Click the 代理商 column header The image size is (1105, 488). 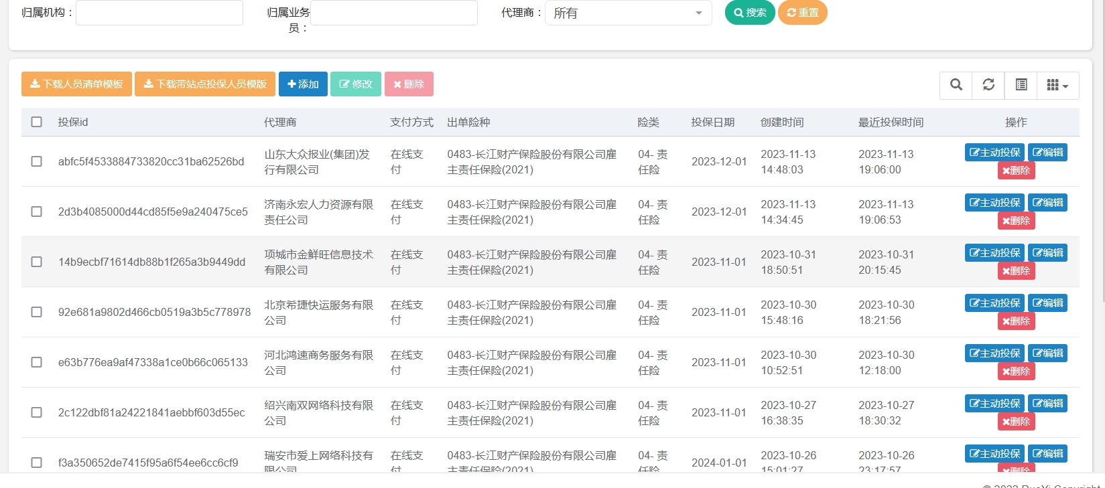[x=280, y=122]
